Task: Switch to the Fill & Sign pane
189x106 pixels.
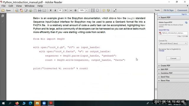Action: coord(169,10)
